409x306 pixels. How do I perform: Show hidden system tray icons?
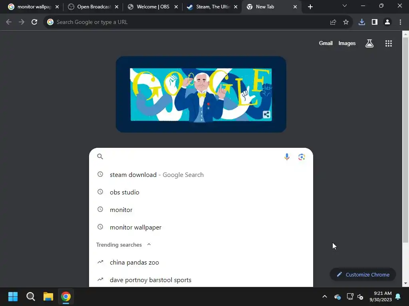[324, 296]
